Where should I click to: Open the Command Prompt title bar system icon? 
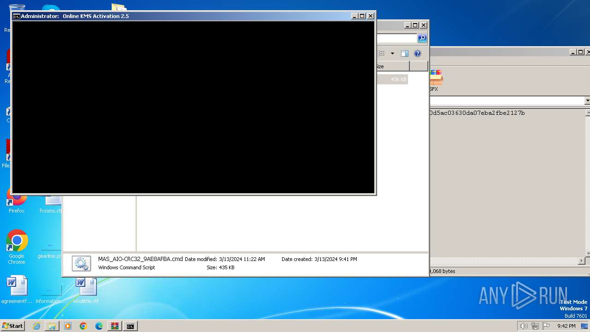(16, 16)
